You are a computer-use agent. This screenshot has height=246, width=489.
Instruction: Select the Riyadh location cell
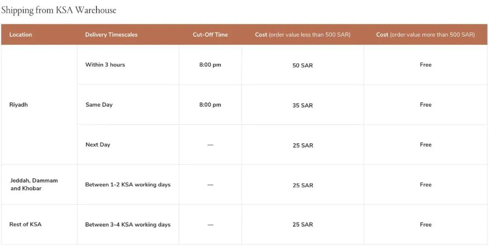click(x=19, y=105)
